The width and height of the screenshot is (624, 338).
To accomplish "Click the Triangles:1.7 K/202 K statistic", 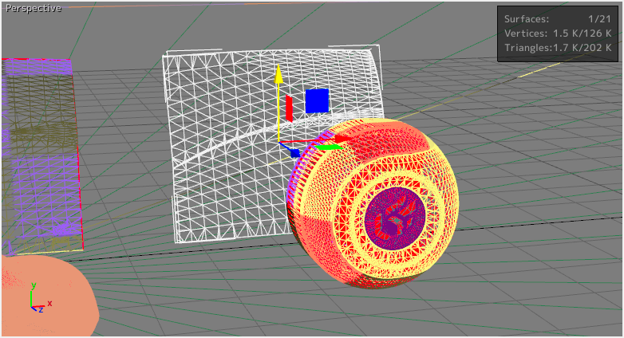I will (558, 48).
